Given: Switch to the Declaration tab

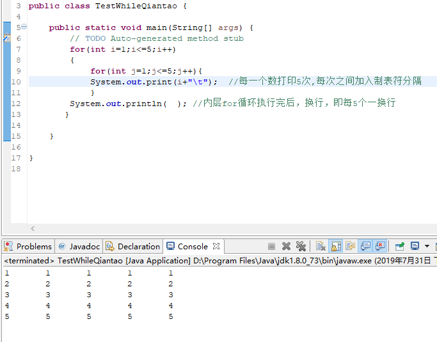Looking at the screenshot, I should (x=133, y=247).
